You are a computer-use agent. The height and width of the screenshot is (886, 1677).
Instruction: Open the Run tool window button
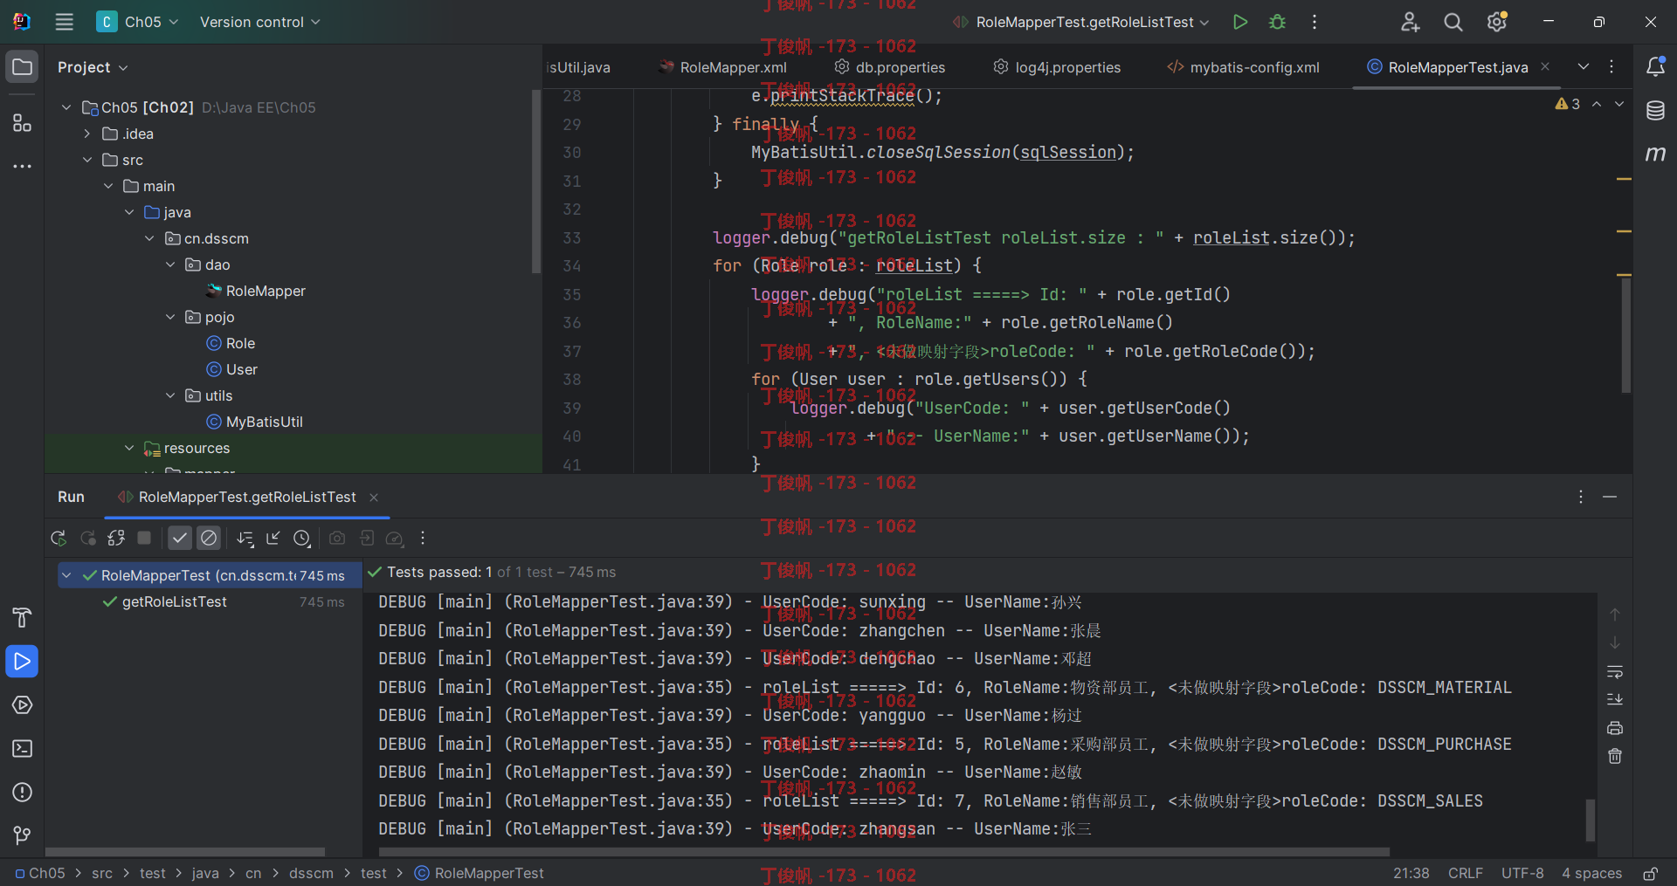point(23,662)
